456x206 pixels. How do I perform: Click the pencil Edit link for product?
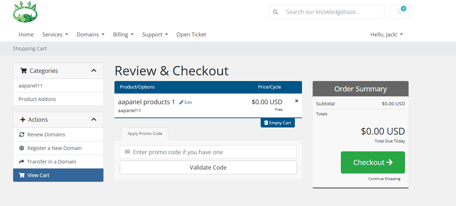click(186, 102)
